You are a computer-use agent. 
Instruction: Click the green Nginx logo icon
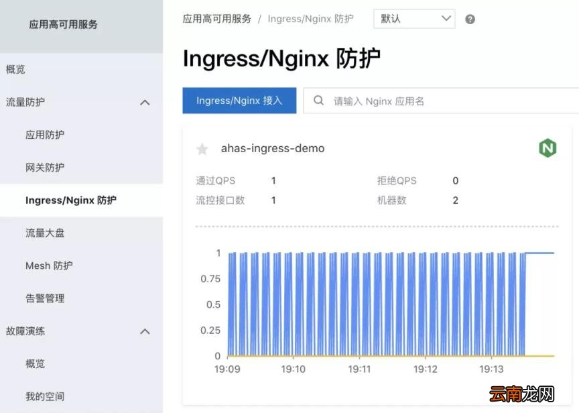point(548,148)
